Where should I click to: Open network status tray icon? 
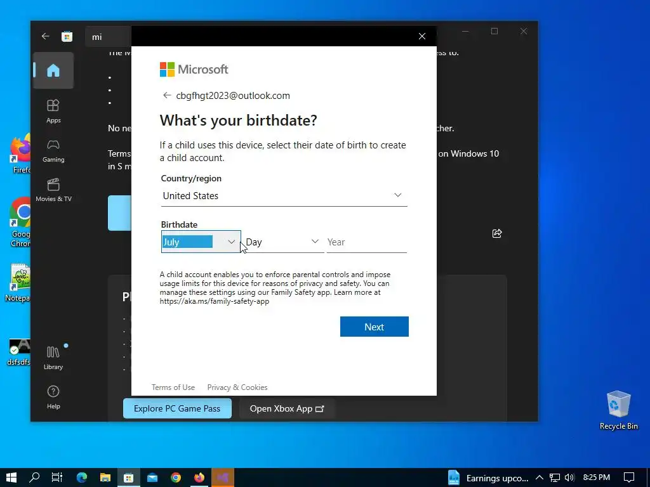pyautogui.click(x=554, y=478)
